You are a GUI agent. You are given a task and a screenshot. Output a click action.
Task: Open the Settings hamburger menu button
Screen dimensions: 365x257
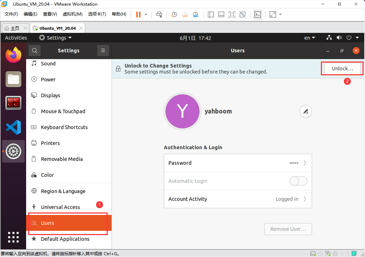103,51
